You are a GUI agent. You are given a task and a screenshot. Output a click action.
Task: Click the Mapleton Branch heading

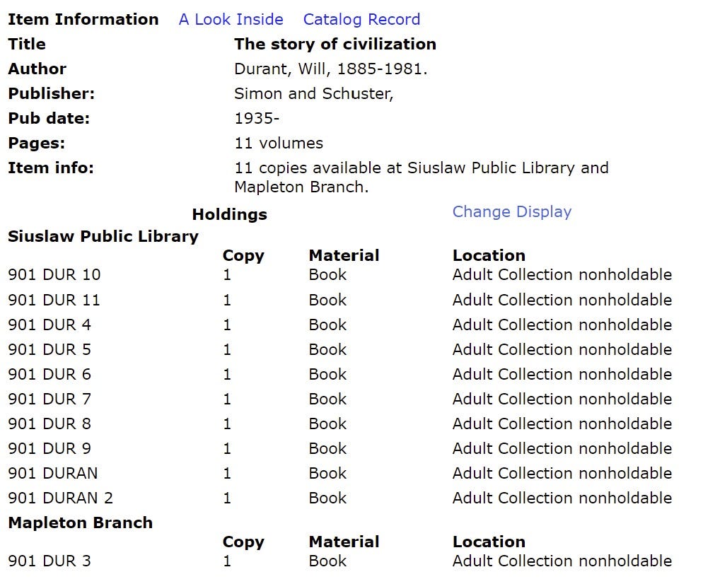81,522
